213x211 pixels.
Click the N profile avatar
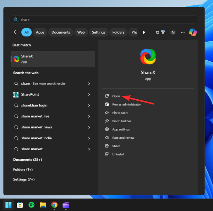tap(173, 32)
